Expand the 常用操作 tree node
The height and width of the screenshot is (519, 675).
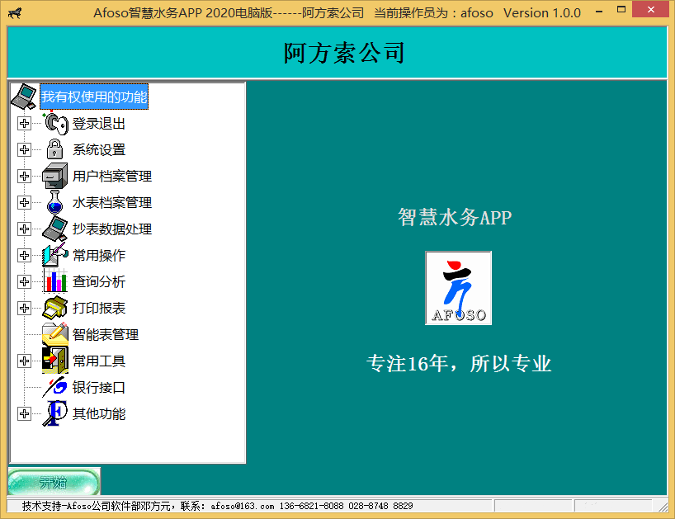point(24,255)
